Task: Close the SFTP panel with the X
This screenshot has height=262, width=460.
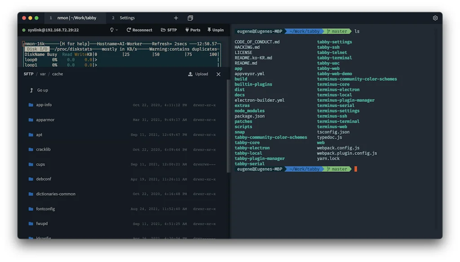Action: click(x=219, y=74)
